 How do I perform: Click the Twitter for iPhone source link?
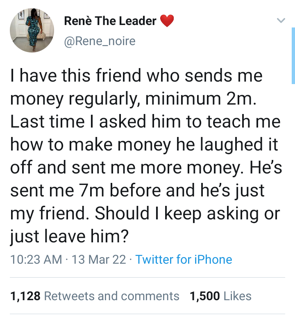tap(184, 259)
